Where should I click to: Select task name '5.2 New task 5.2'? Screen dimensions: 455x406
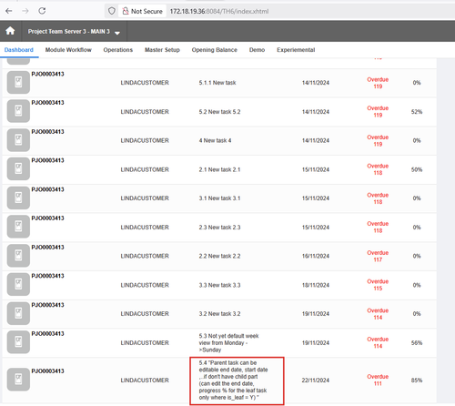(x=219, y=112)
